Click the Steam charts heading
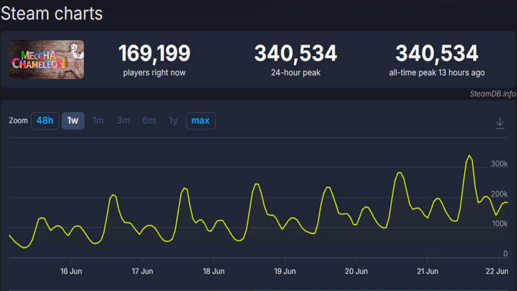 pyautogui.click(x=52, y=14)
